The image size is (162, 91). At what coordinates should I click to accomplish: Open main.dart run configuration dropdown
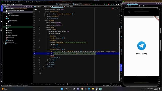76,4
